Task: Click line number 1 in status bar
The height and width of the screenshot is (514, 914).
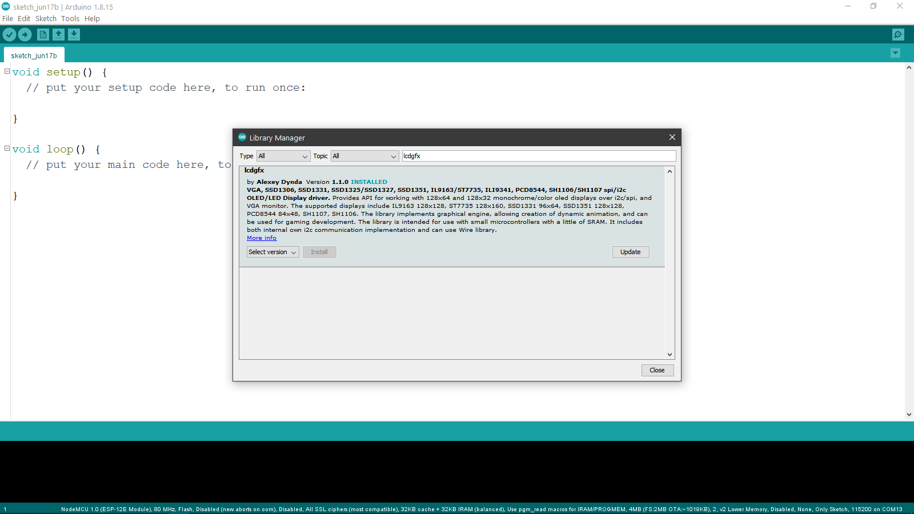Action: (5, 509)
